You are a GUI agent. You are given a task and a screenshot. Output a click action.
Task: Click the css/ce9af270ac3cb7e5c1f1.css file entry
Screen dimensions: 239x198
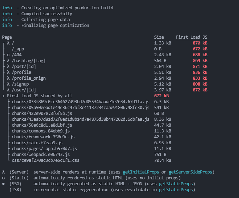pos(46,160)
